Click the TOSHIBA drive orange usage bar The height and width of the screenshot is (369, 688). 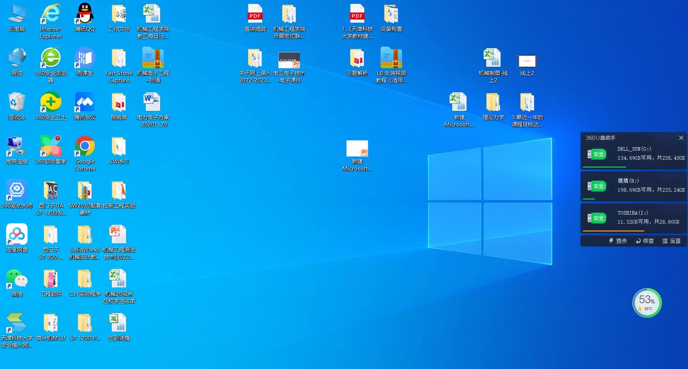(613, 231)
